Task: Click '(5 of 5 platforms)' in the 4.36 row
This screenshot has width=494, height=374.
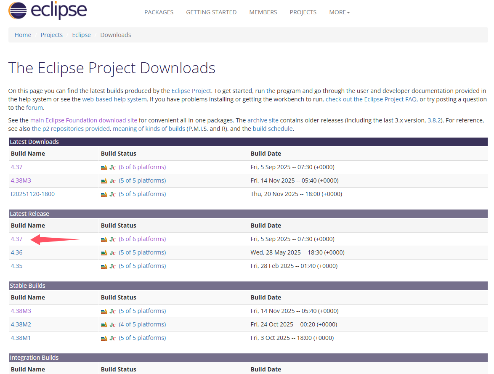Action: 142,252
